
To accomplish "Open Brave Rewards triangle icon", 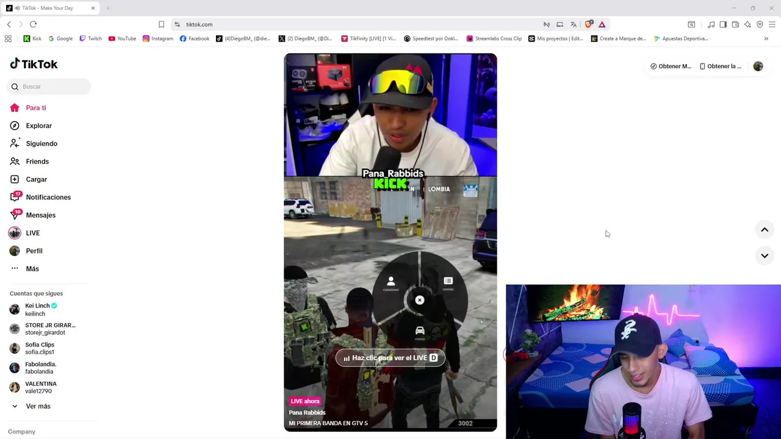I will (602, 24).
